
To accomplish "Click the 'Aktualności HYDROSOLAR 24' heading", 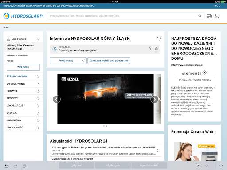I will 78,141.
